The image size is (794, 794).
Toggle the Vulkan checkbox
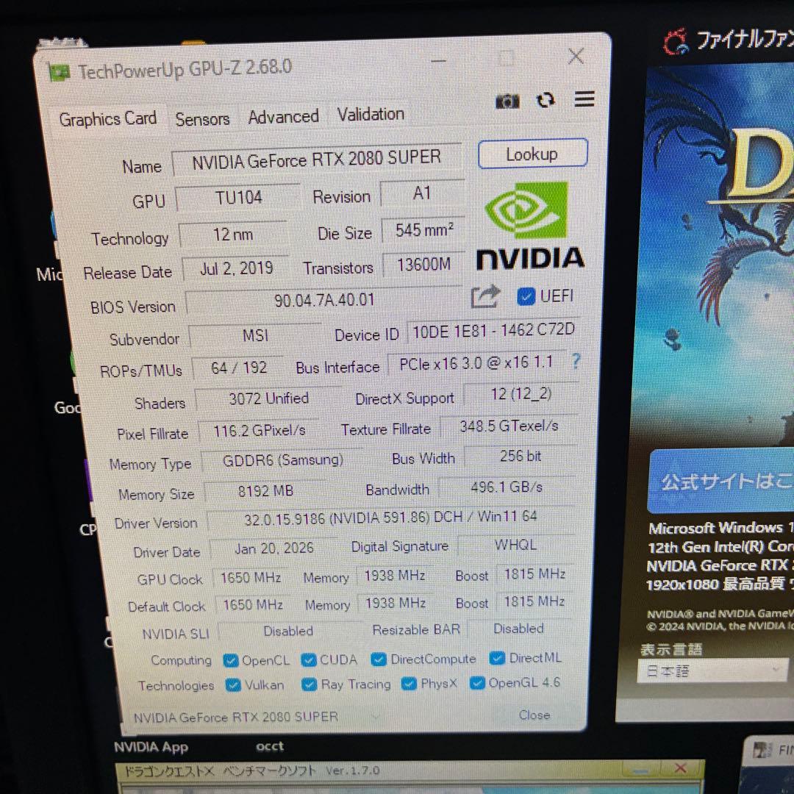(x=233, y=684)
